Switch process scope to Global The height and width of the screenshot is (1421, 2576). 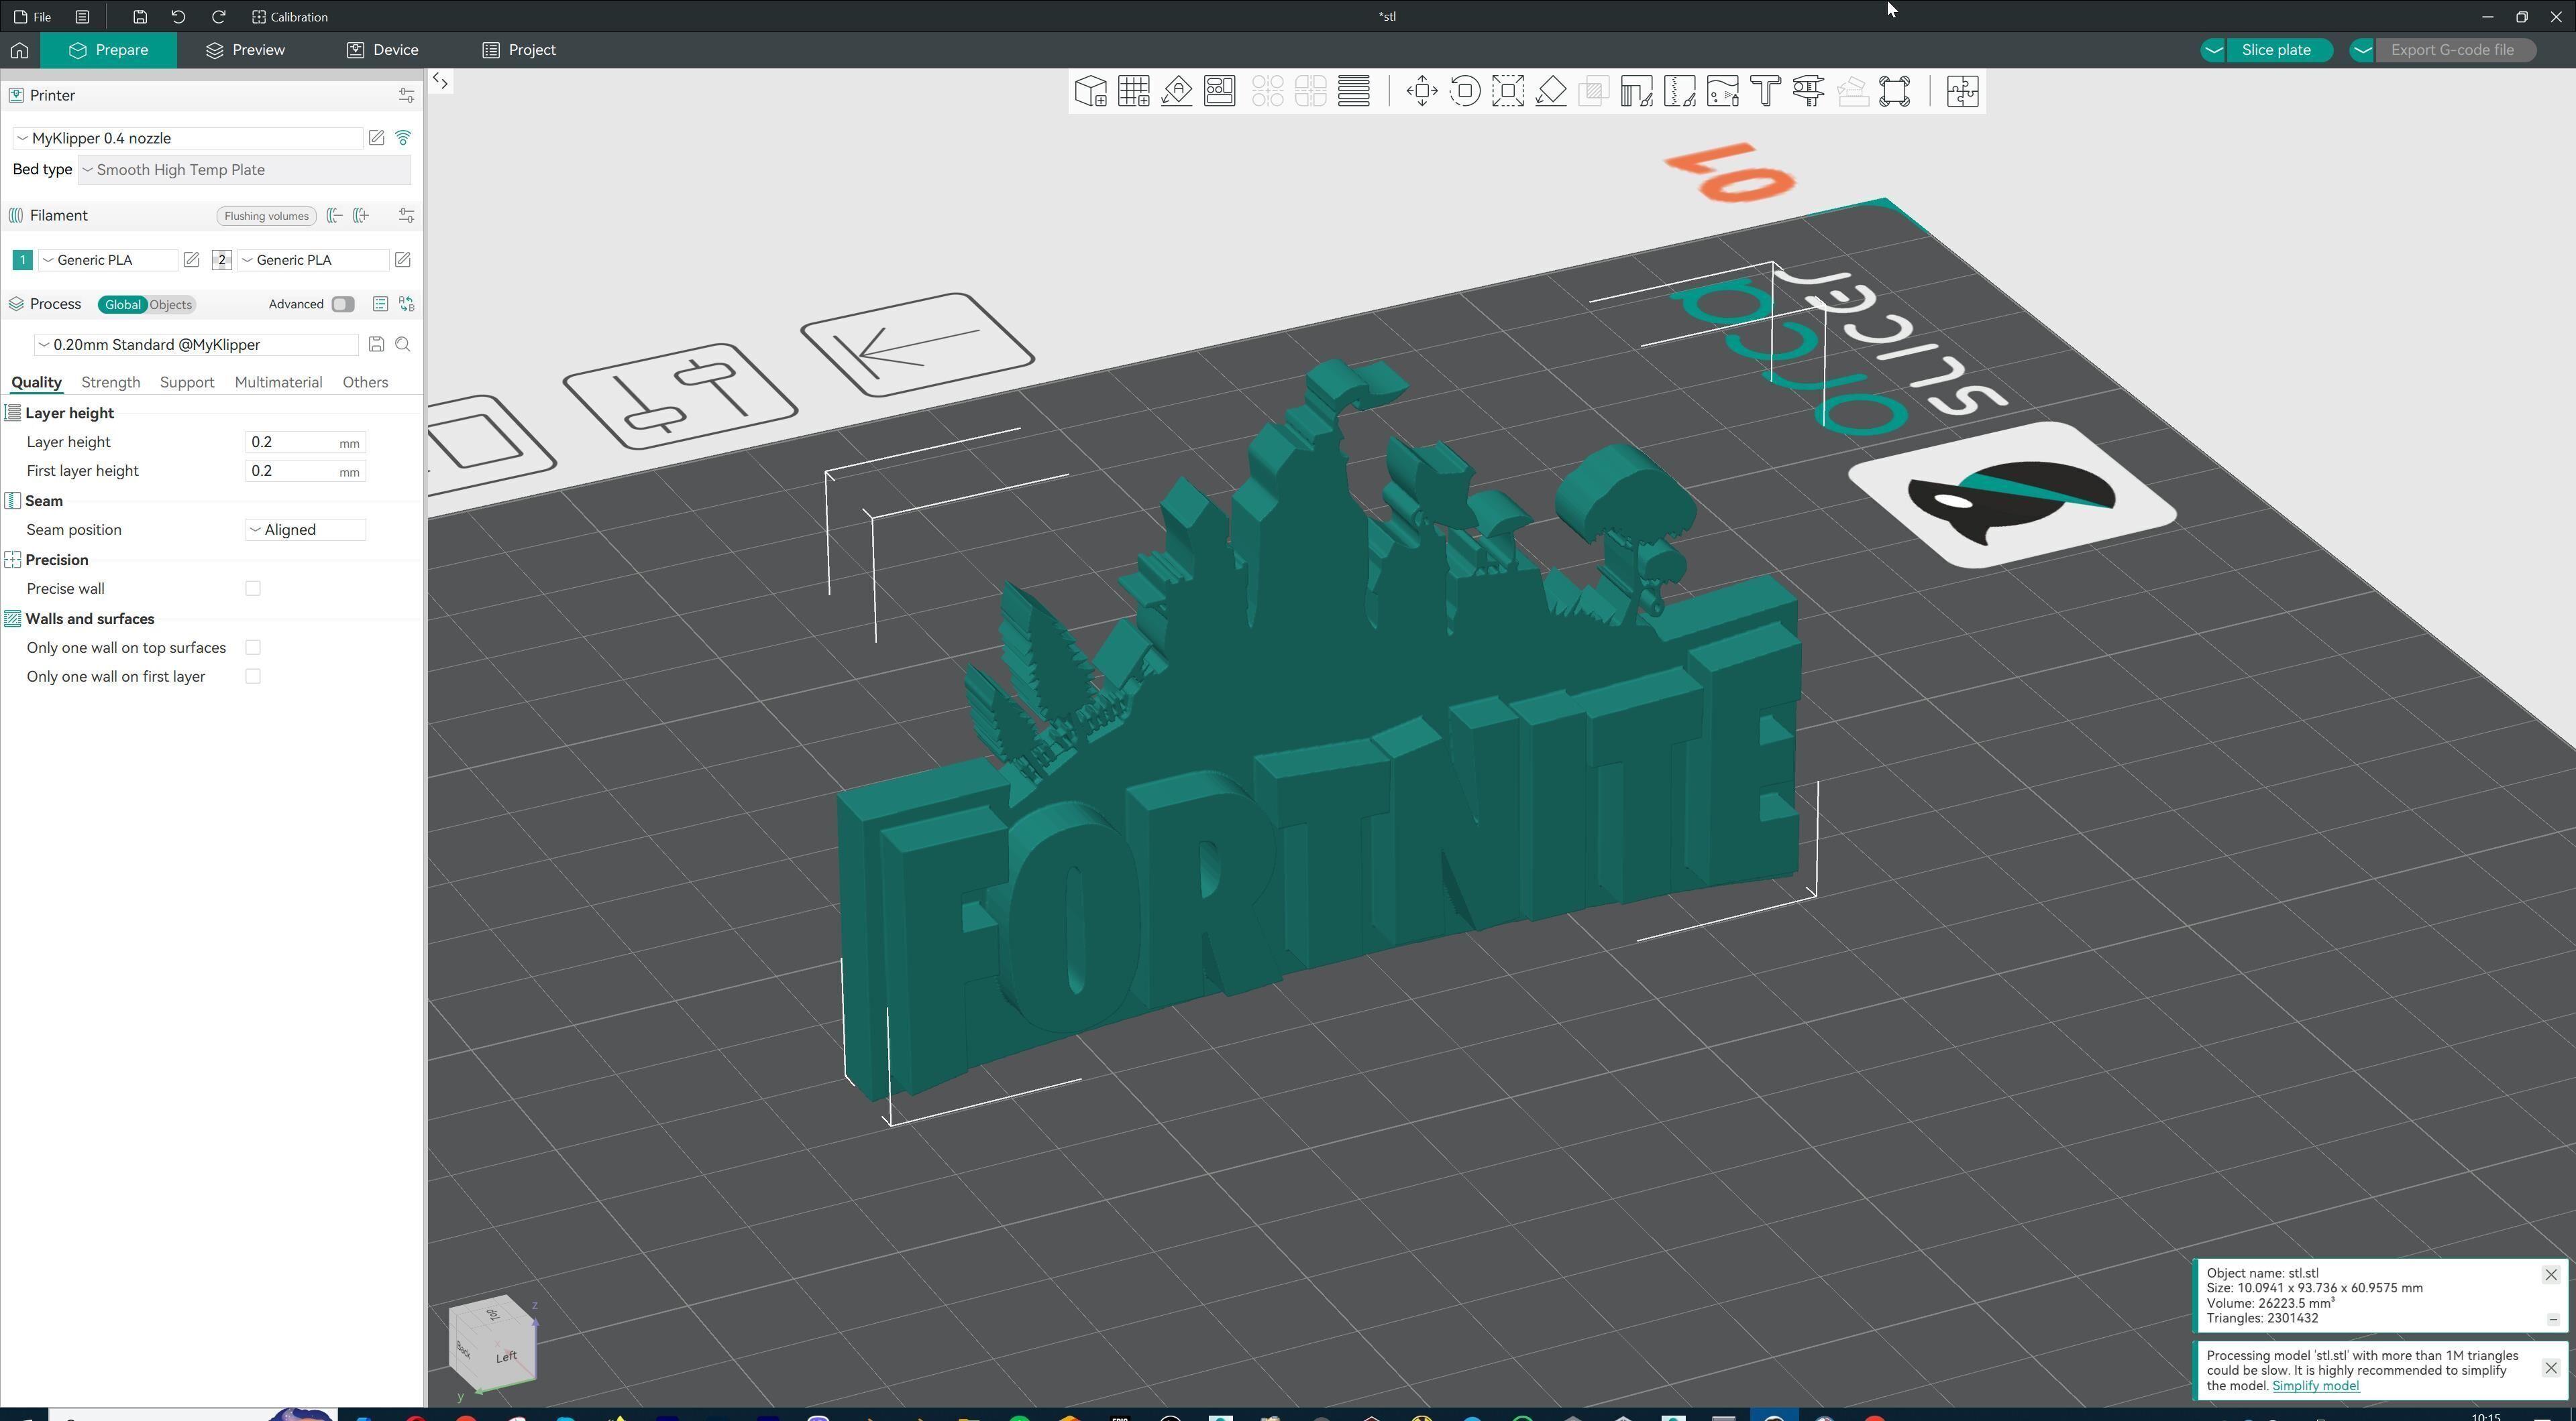point(122,305)
